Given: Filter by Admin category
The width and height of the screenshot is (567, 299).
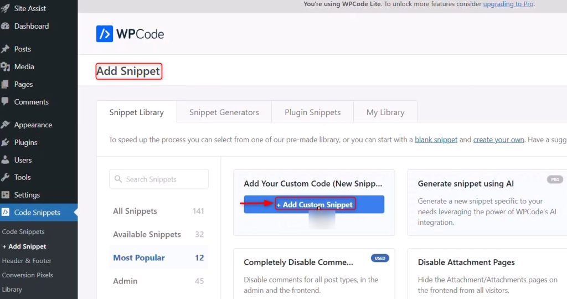Looking at the screenshot, I should [158, 281].
